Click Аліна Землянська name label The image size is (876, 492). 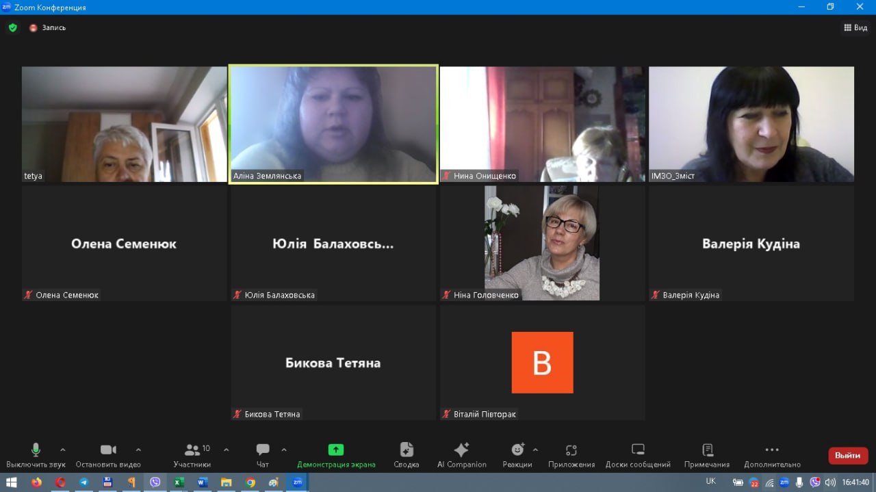(x=268, y=176)
